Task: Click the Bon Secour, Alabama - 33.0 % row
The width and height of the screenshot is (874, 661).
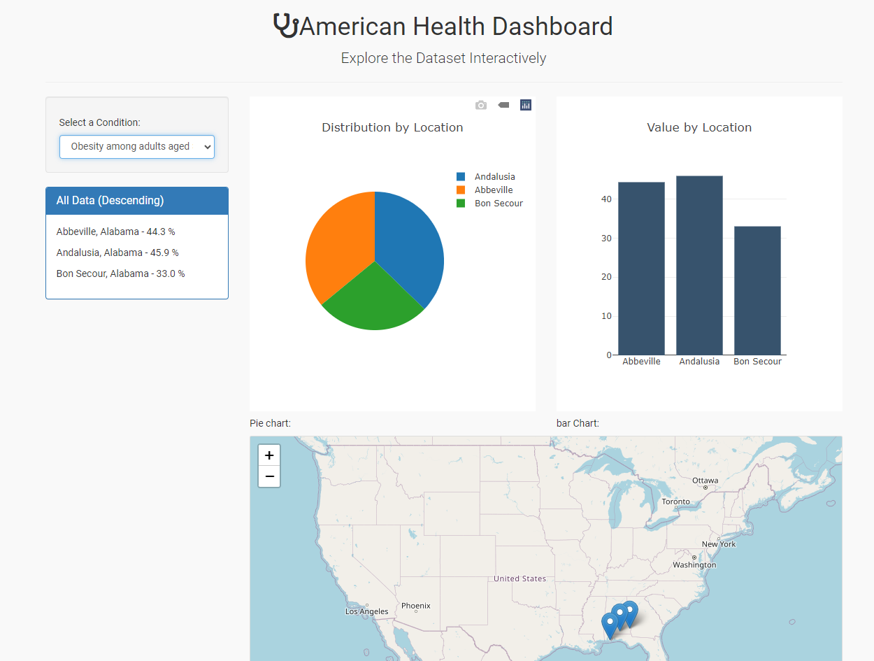Action: coord(120,273)
